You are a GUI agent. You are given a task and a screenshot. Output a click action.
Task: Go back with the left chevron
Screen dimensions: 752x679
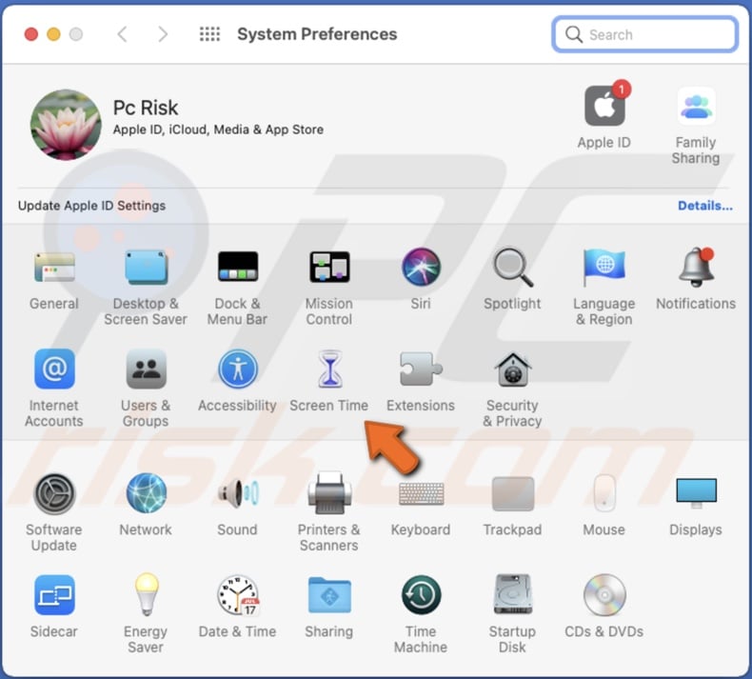point(122,34)
